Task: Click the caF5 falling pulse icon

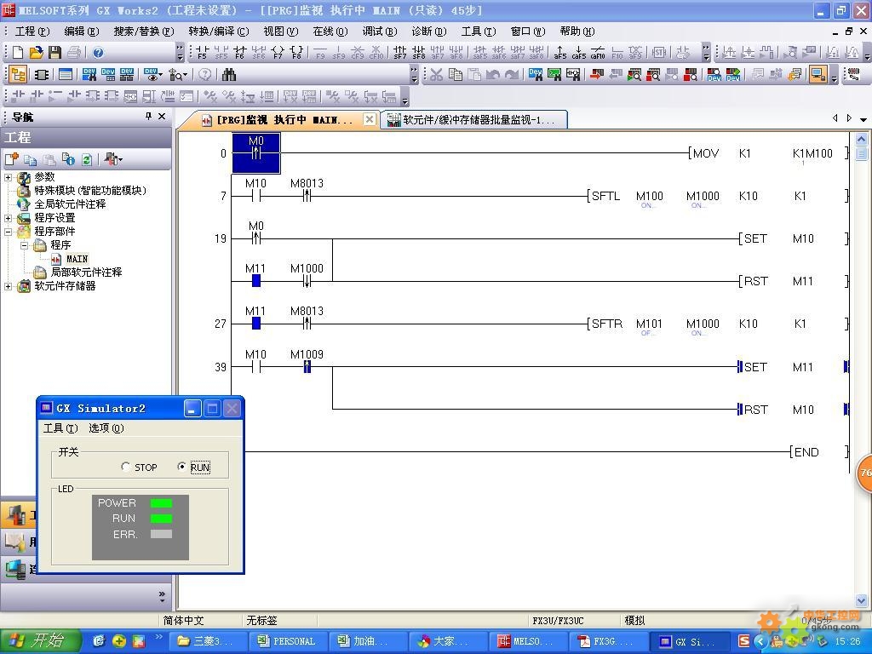Action: 579,52
